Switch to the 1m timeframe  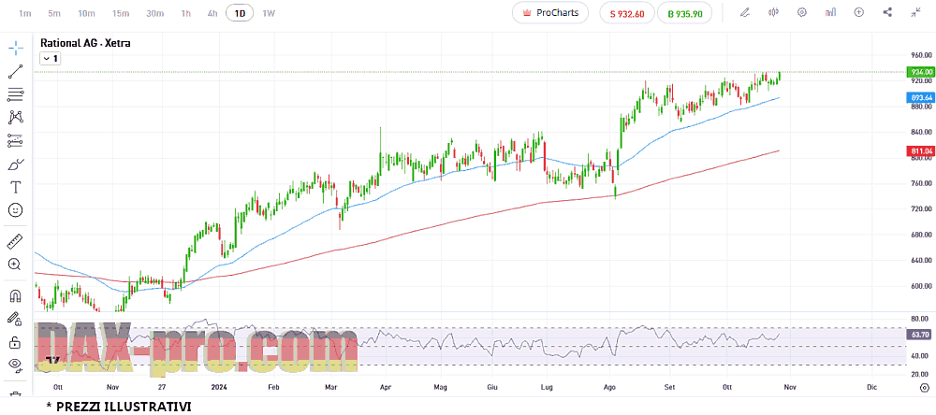pyautogui.click(x=24, y=13)
